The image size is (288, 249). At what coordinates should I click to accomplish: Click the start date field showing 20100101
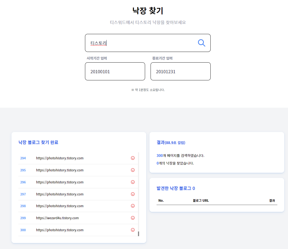(115, 71)
